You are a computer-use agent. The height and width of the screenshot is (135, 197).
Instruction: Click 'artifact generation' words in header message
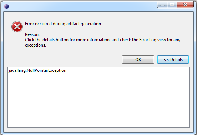pyautogui.click(x=84, y=24)
